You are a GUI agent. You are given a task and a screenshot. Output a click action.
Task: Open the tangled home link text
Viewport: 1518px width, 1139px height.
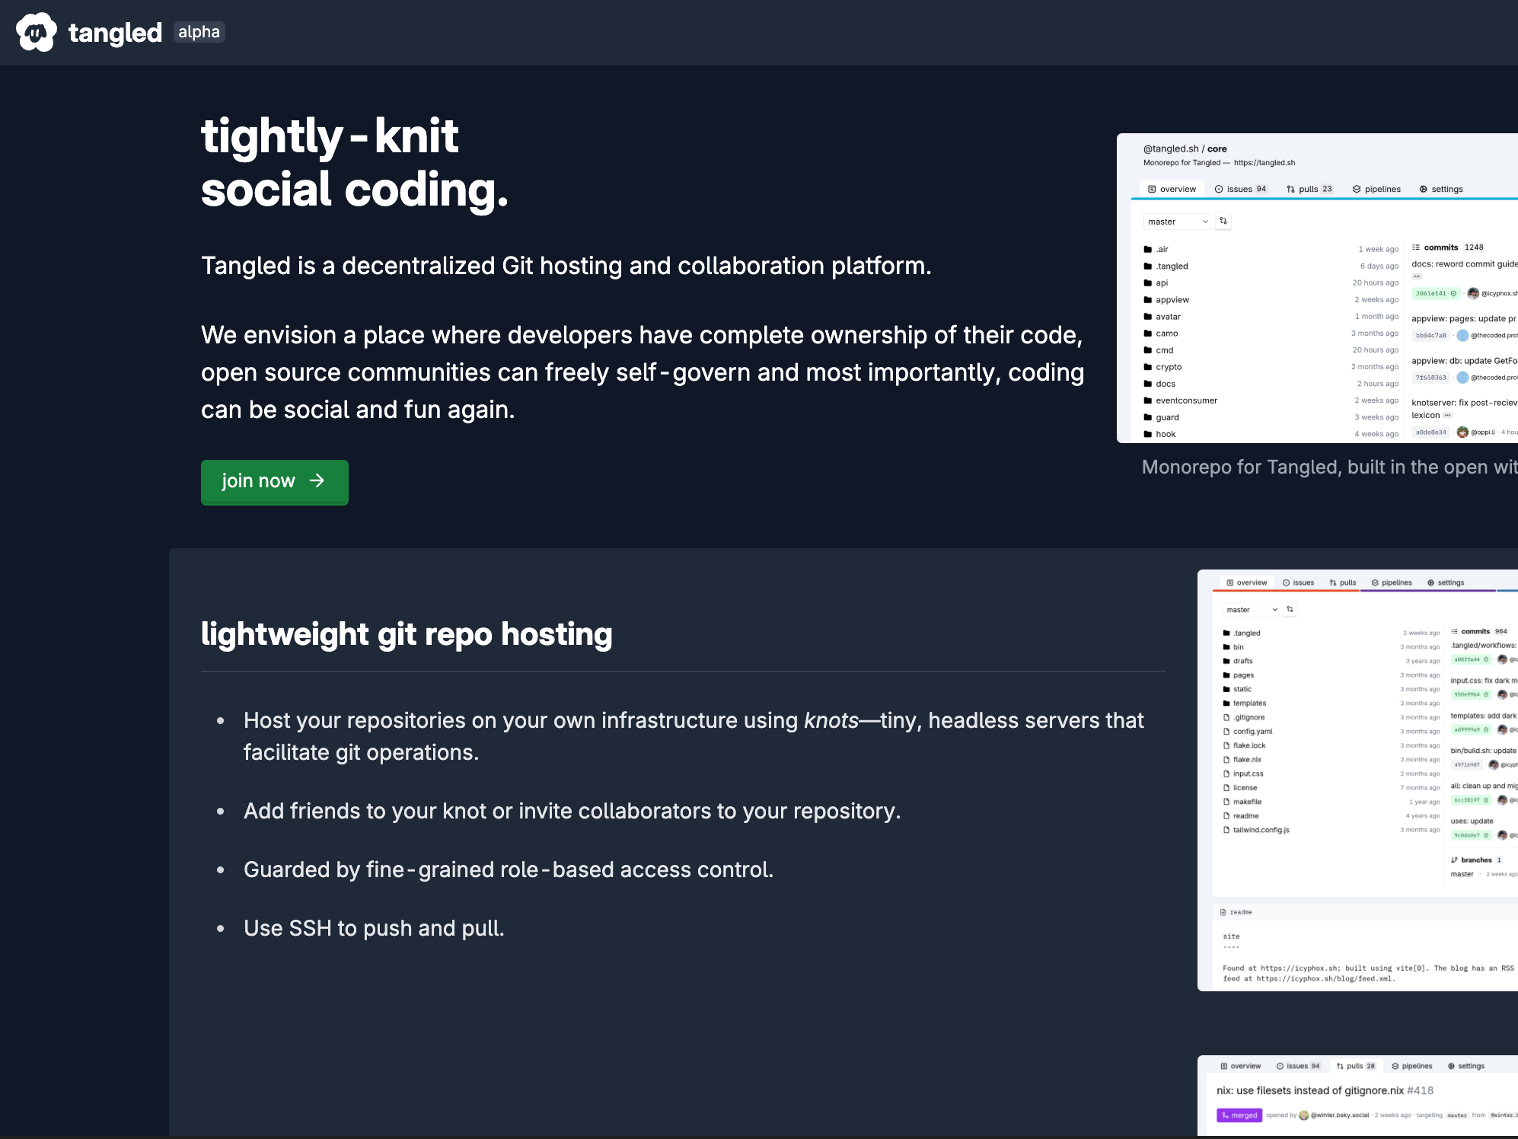pos(115,33)
